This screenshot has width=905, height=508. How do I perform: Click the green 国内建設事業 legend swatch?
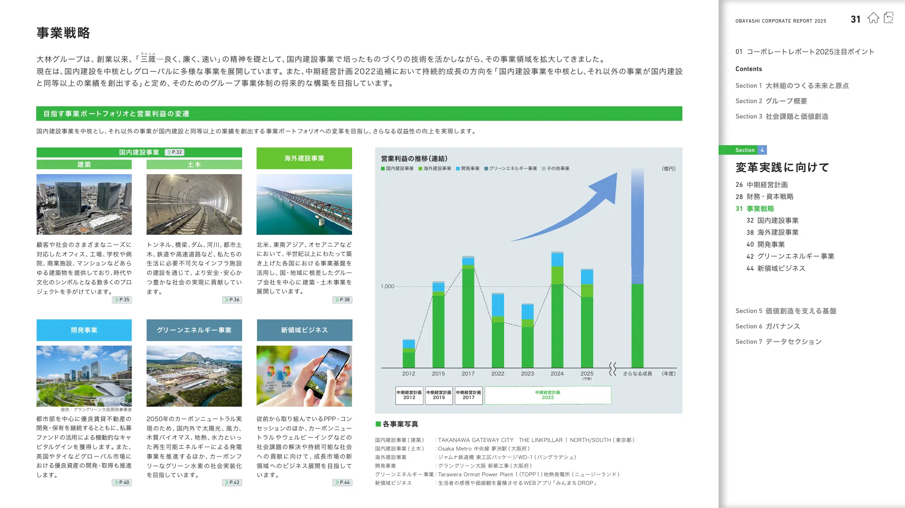click(383, 169)
